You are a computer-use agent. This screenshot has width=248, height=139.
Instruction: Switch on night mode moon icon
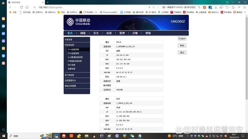click(233, 7)
